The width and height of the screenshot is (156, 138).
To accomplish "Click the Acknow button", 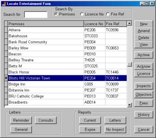I will (x=144, y=67).
